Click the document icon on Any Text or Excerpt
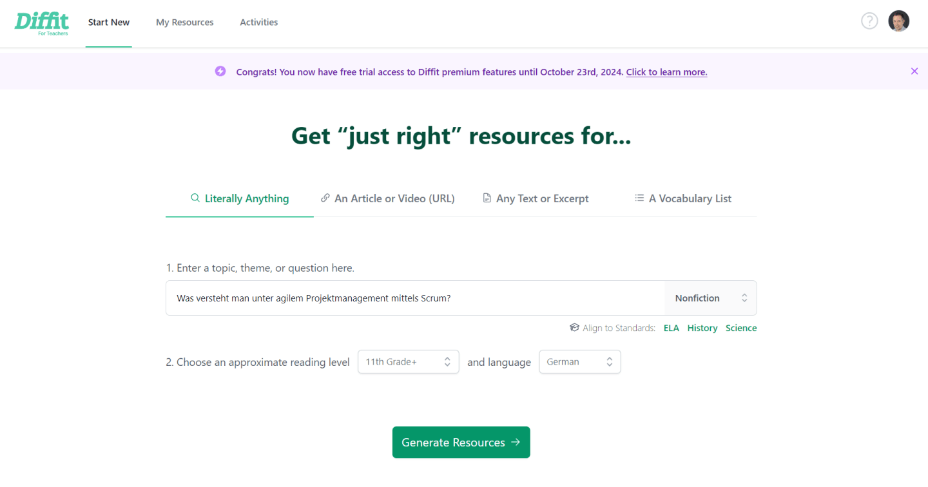 [487, 198]
